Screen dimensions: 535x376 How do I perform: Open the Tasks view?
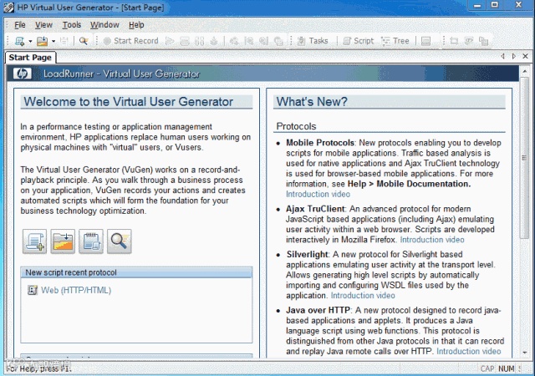pos(313,41)
